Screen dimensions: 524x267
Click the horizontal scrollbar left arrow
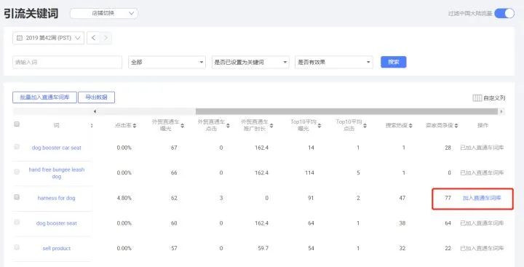[95, 111]
